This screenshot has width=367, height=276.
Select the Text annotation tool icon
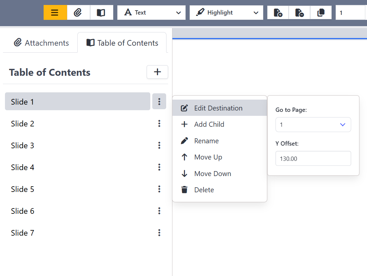128,12
